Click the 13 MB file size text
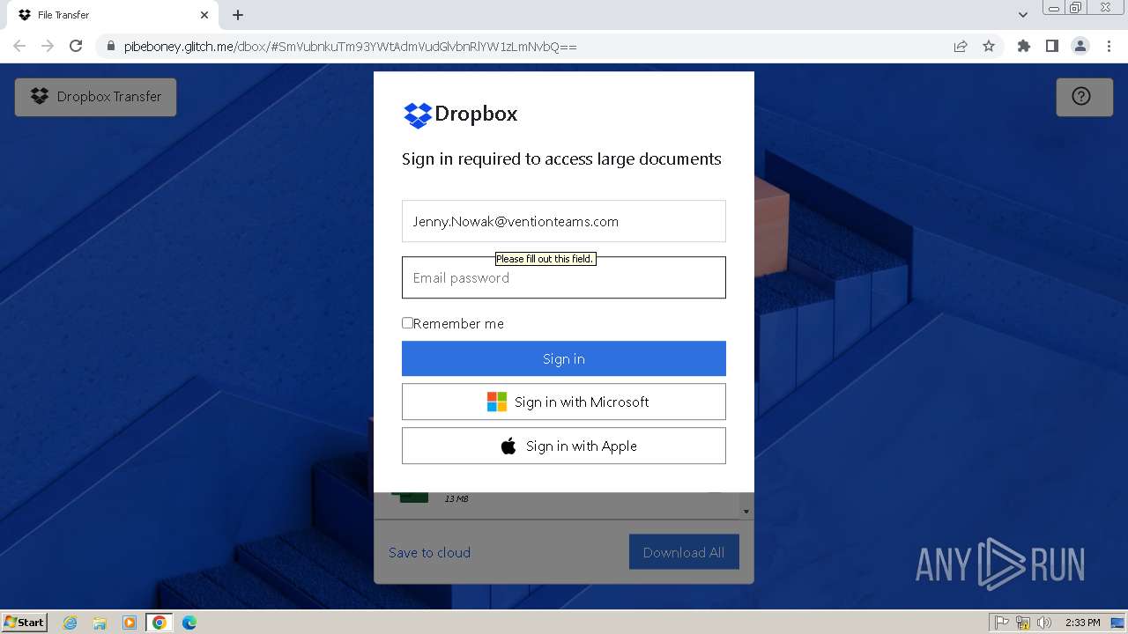This screenshot has height=634, width=1128. (x=456, y=499)
